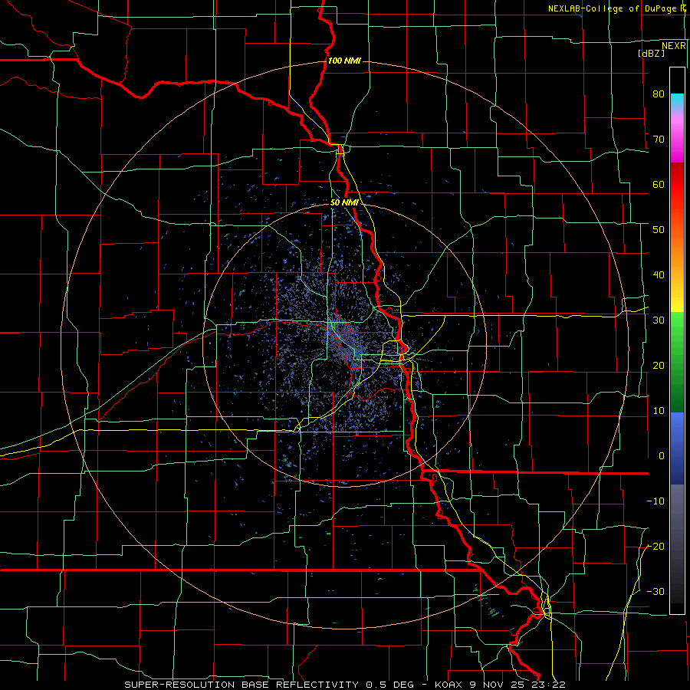Image resolution: width=690 pixels, height=690 pixels.
Task: Click the -10 value on the dBZ scale
Action: point(655,501)
